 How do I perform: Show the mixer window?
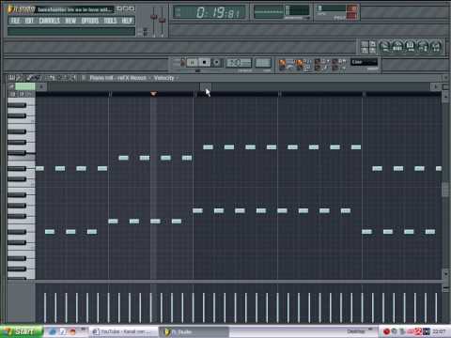(435, 47)
